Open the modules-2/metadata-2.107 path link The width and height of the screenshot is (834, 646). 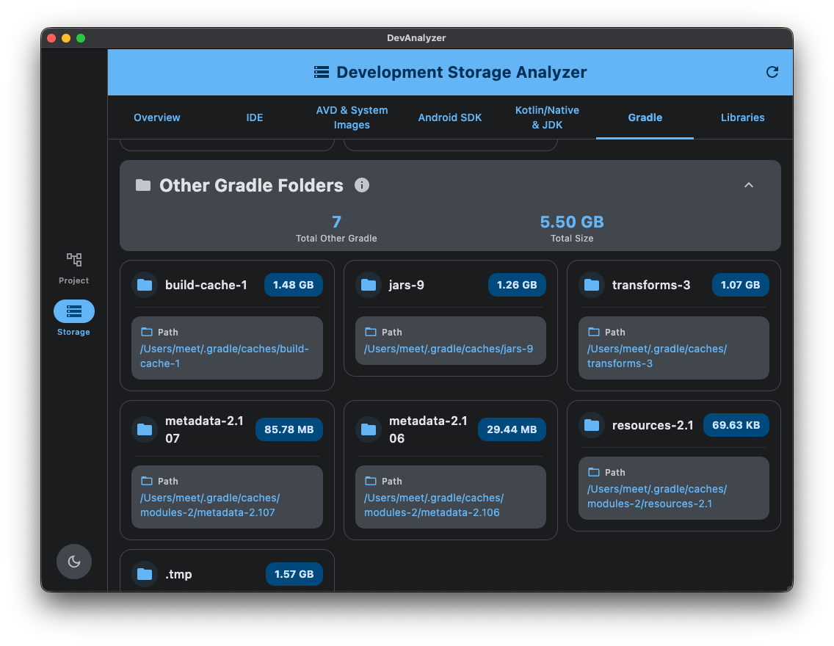(x=210, y=505)
